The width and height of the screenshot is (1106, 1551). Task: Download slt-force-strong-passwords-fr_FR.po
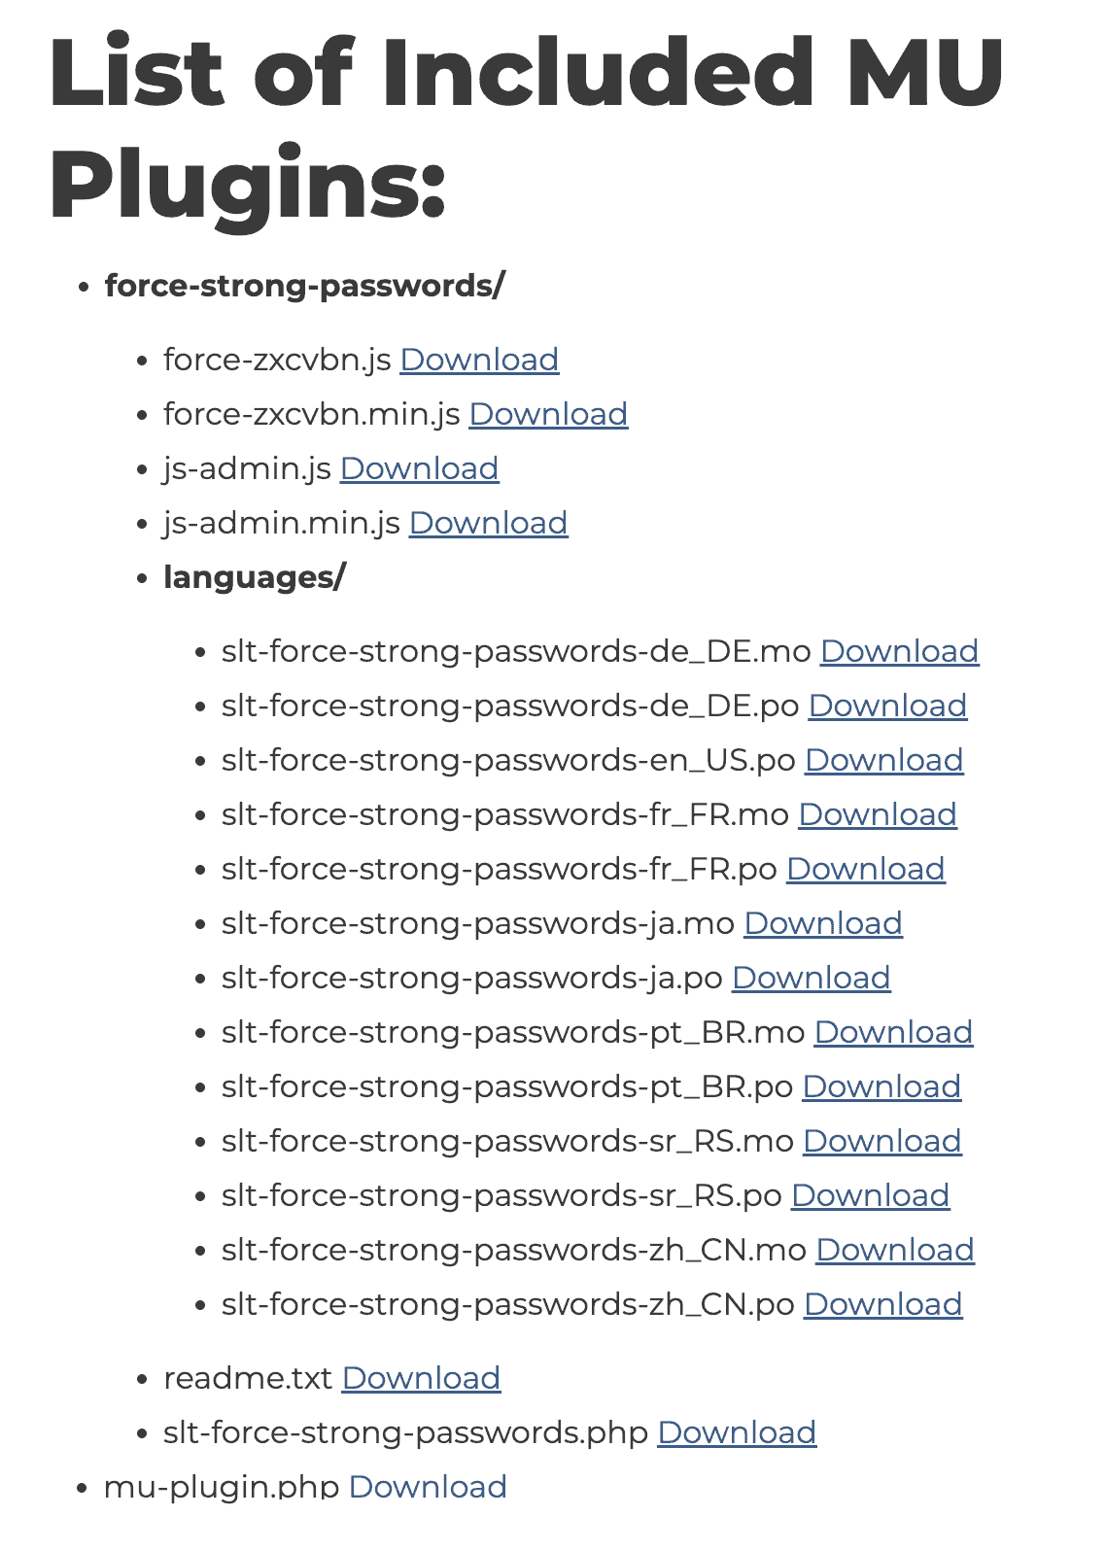(865, 869)
